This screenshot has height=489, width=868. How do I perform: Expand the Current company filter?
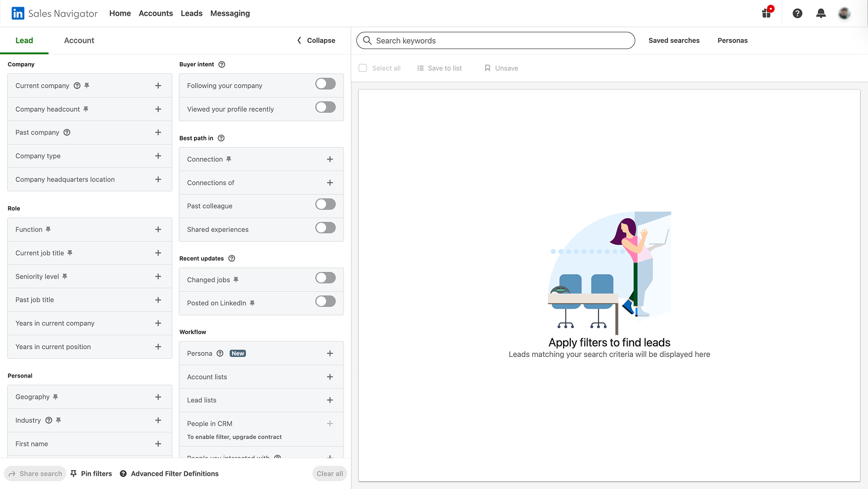tap(158, 85)
